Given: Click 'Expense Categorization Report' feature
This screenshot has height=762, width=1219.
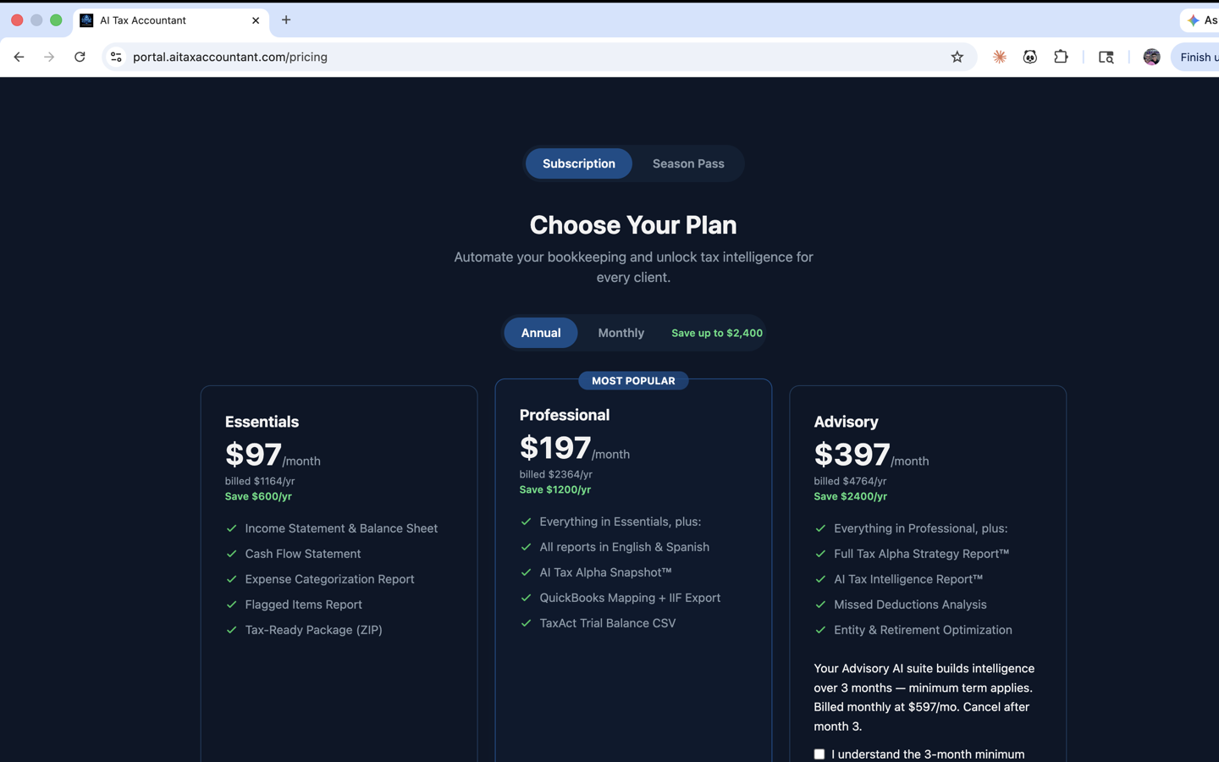Looking at the screenshot, I should click(x=329, y=579).
